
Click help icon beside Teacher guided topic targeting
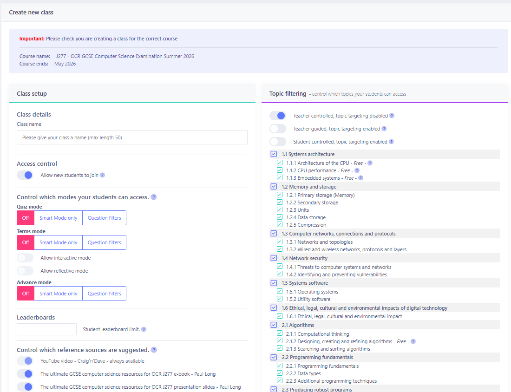coord(384,129)
